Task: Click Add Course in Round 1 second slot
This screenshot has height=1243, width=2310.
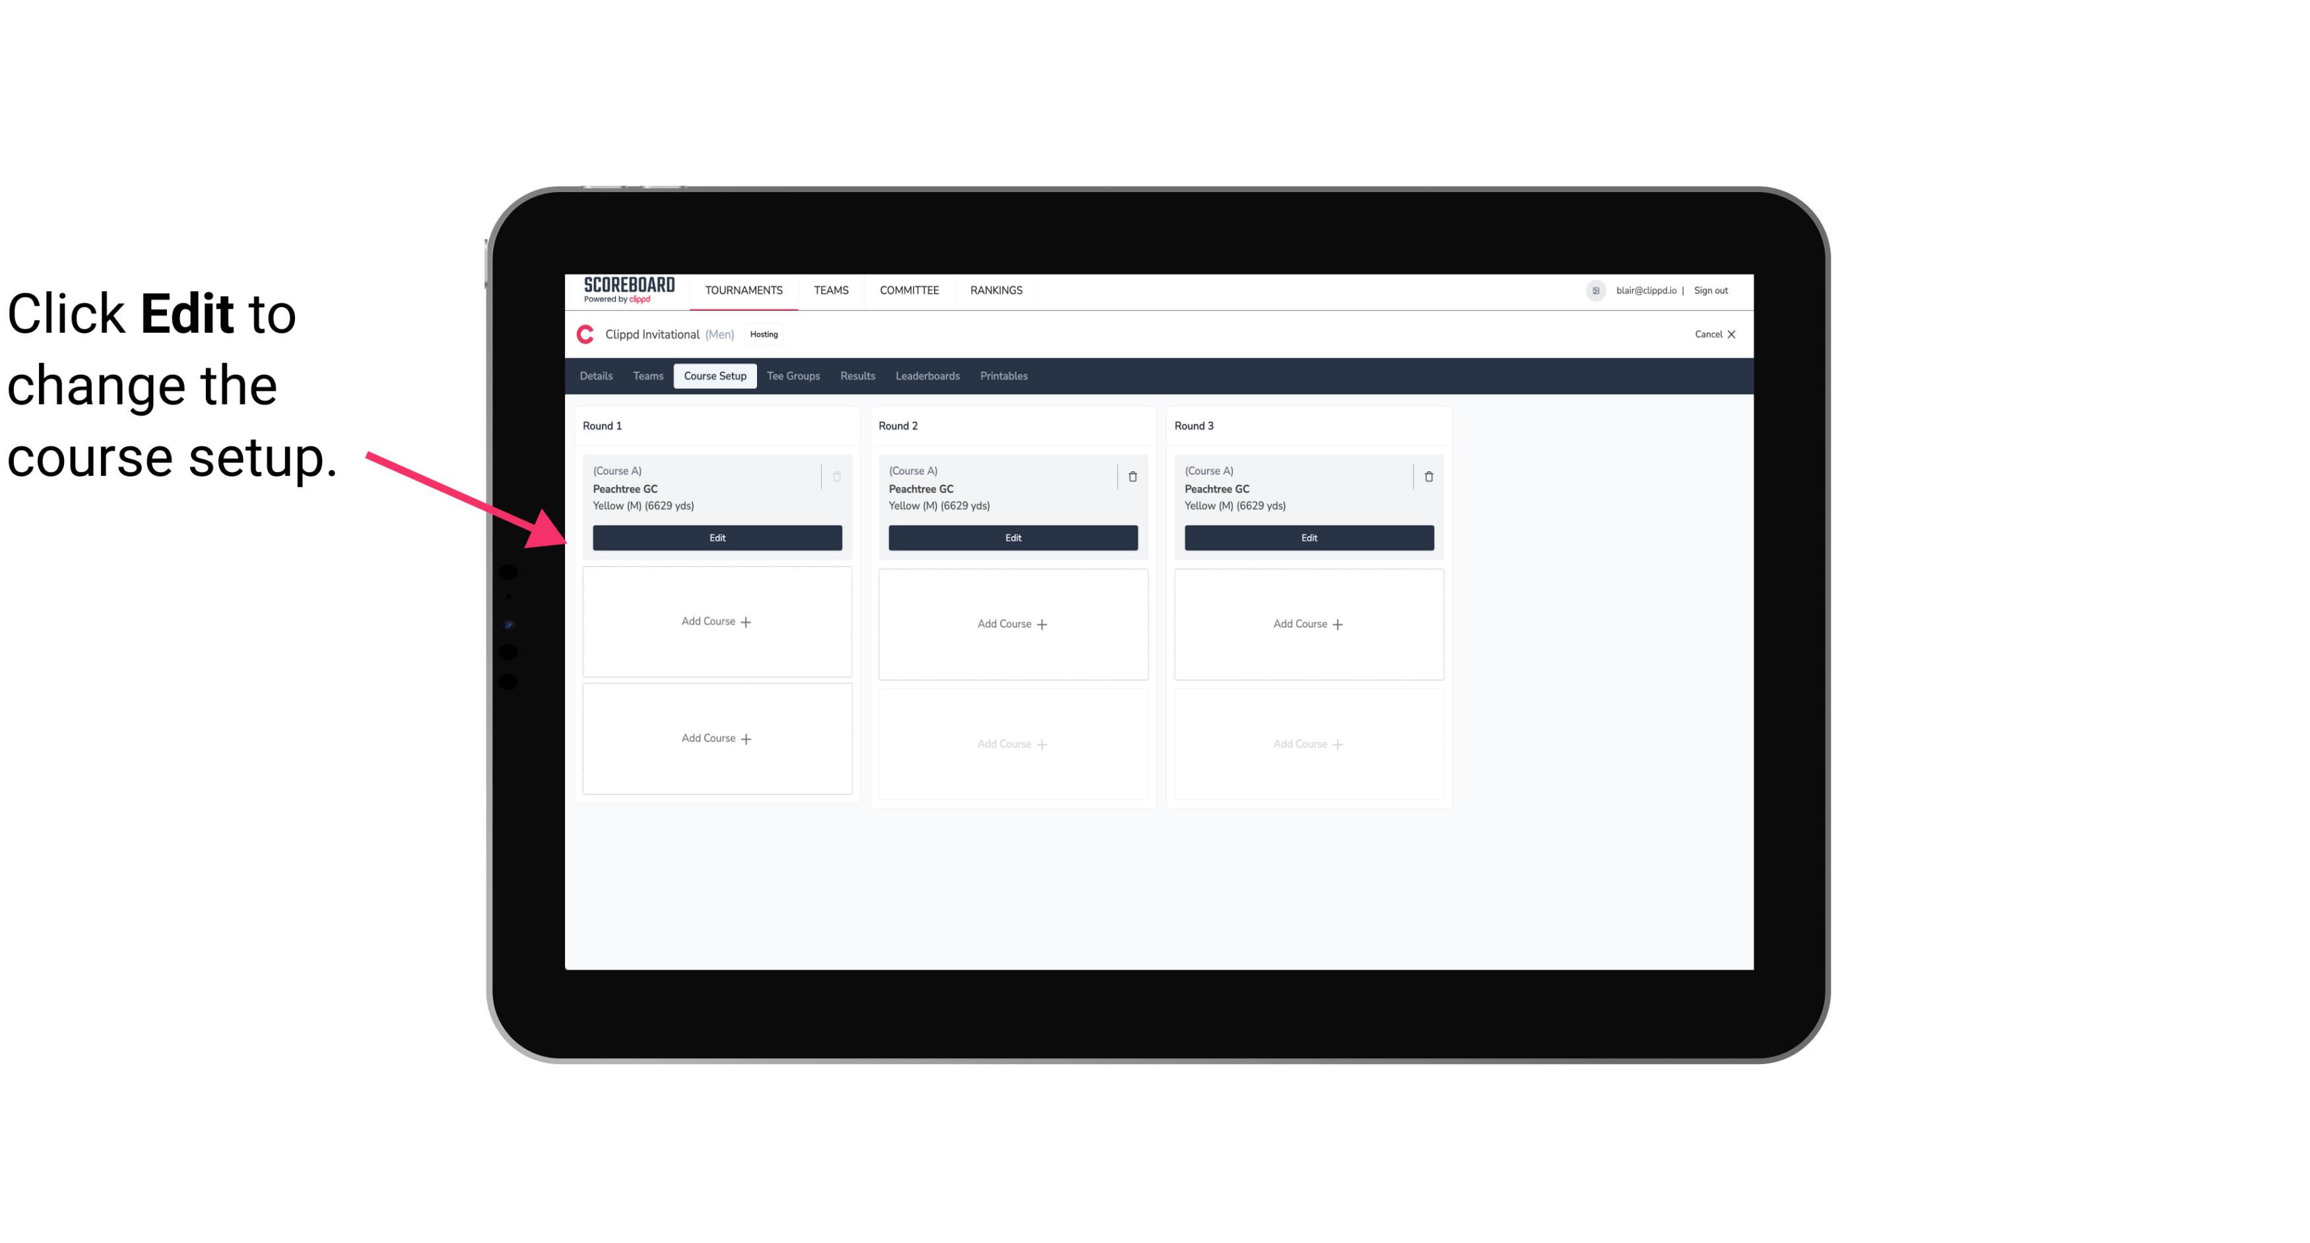Action: tap(716, 622)
